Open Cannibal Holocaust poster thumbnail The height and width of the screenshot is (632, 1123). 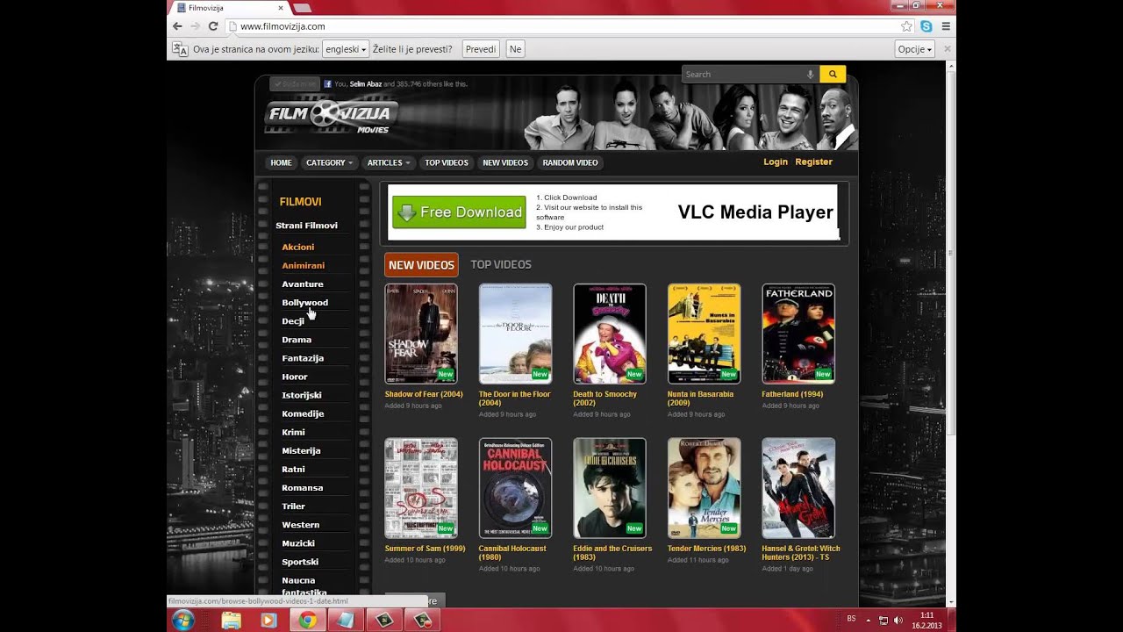point(515,488)
